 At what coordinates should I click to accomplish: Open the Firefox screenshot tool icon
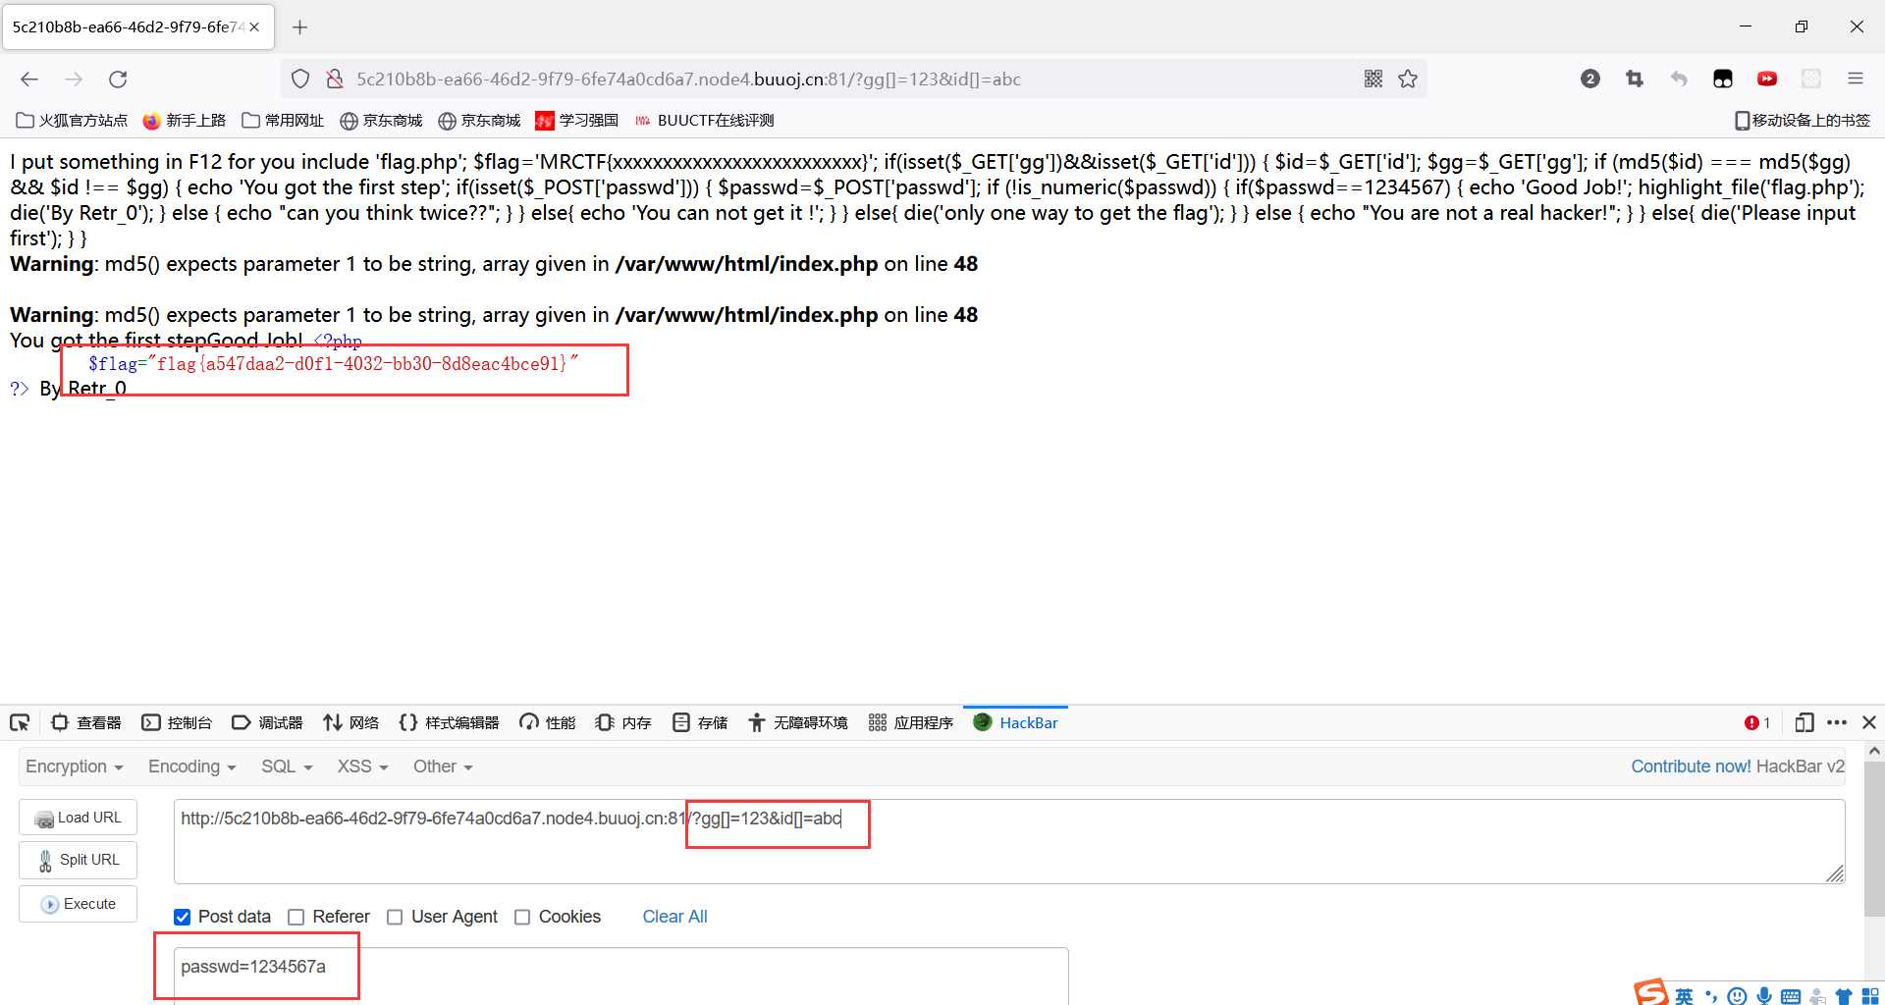1635,79
